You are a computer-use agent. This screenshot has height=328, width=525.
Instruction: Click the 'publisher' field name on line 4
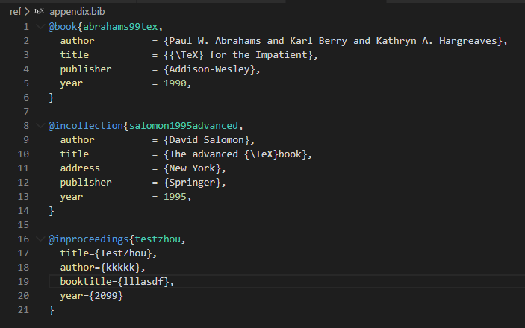coord(86,69)
